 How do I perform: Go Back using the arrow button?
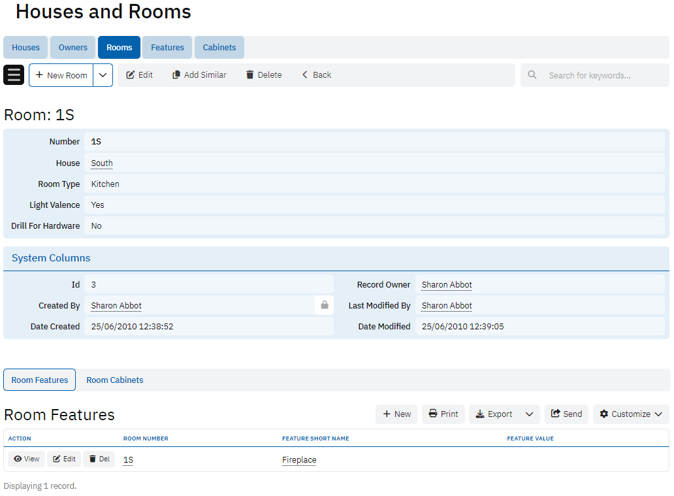coord(316,75)
